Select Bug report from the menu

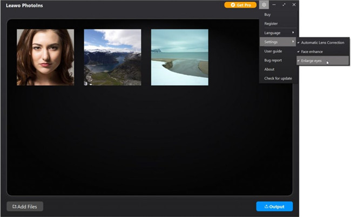point(273,60)
